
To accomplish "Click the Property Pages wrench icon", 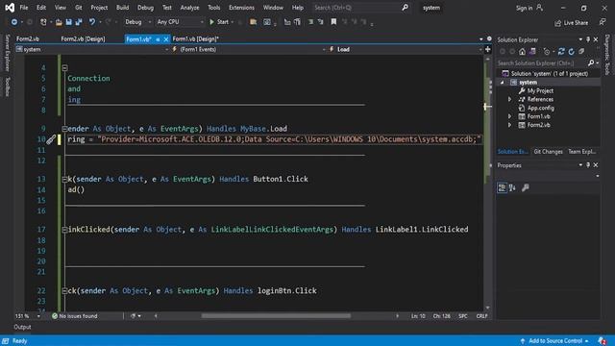I will point(526,188).
